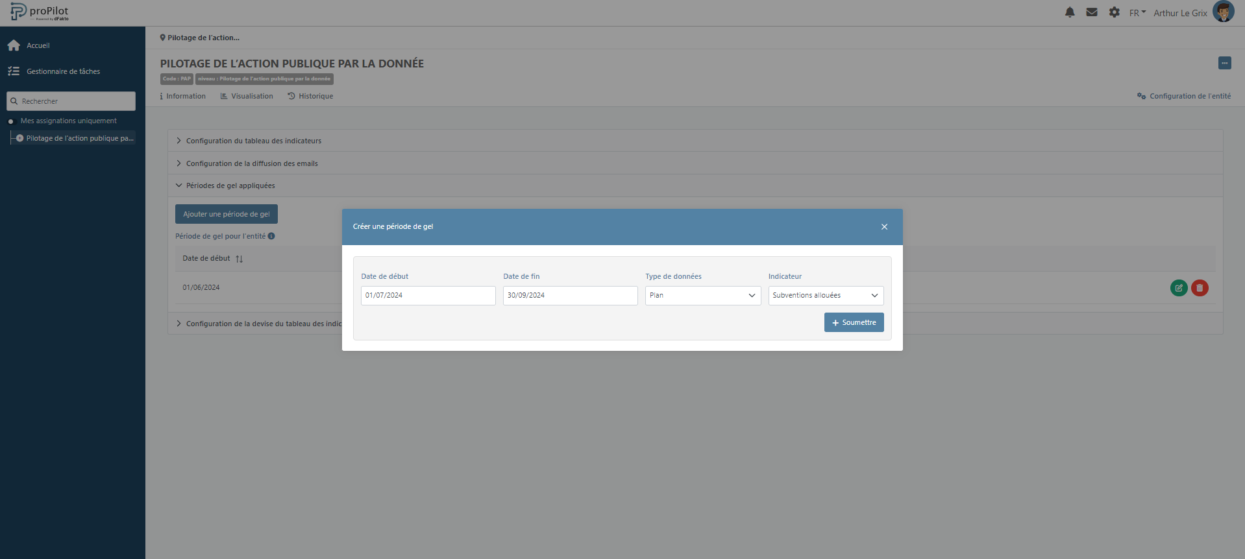This screenshot has width=1245, height=559.
Task: Open Configuration de l'entité link
Action: pyautogui.click(x=1183, y=96)
